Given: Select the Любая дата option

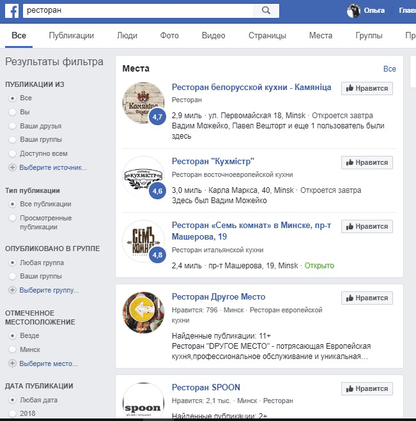Looking at the screenshot, I should pyautogui.click(x=12, y=400).
